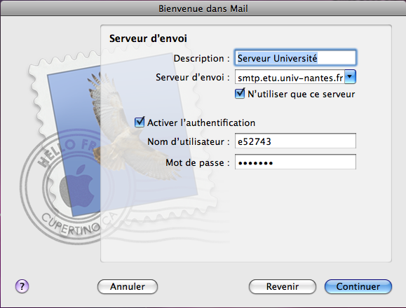Click the CUPERTINO postmark text
Image resolution: width=406 pixels, height=308 pixels.
coord(71,224)
